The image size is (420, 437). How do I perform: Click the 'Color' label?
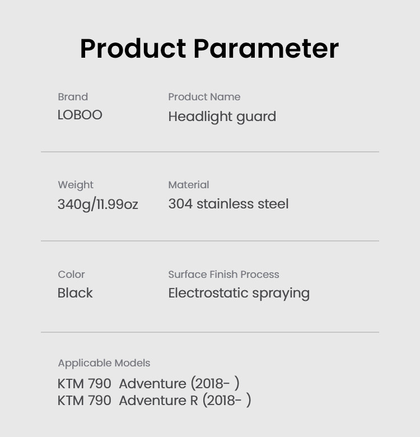(x=72, y=275)
